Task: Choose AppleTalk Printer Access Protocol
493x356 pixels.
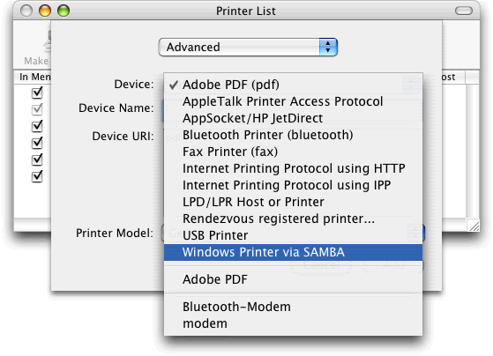Action: point(293,101)
